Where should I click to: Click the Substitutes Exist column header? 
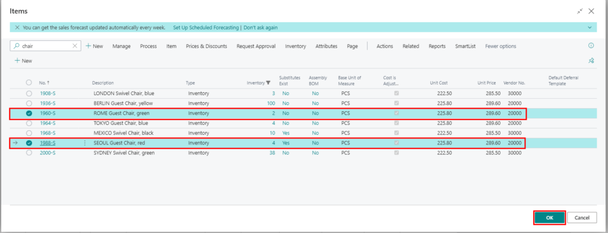290,80
